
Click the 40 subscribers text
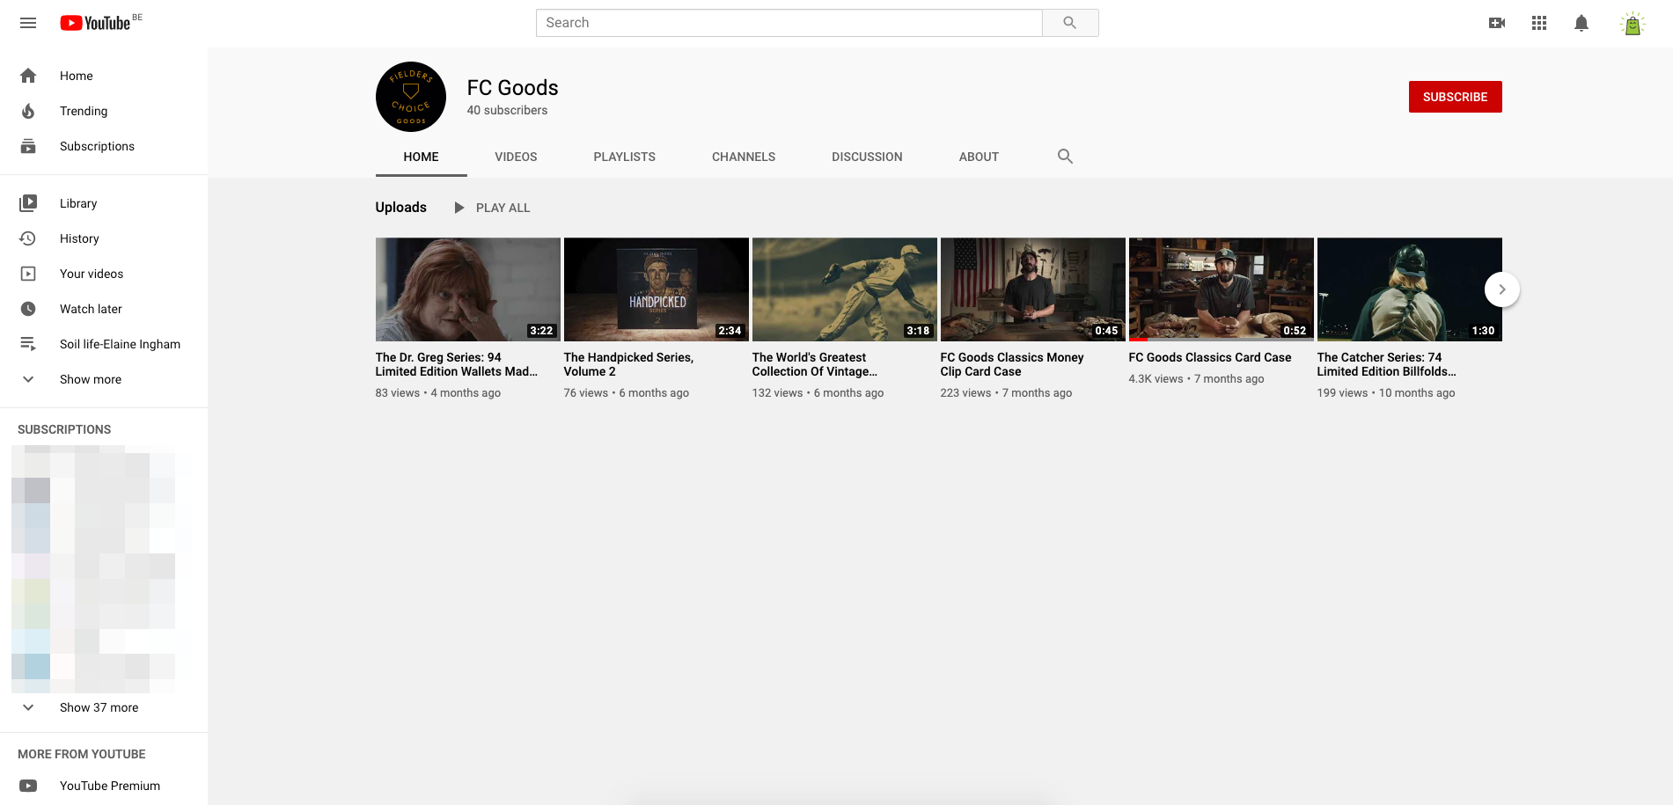[x=508, y=110]
